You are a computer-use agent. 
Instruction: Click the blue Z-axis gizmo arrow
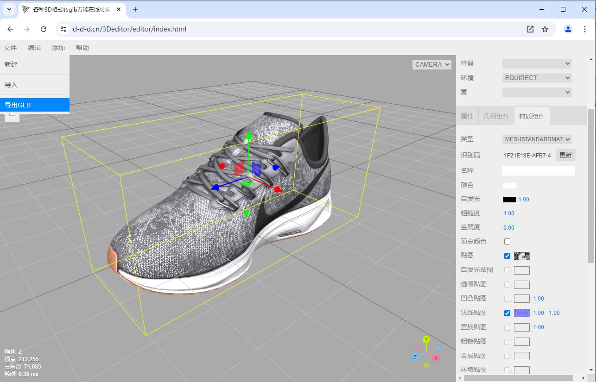click(215, 188)
